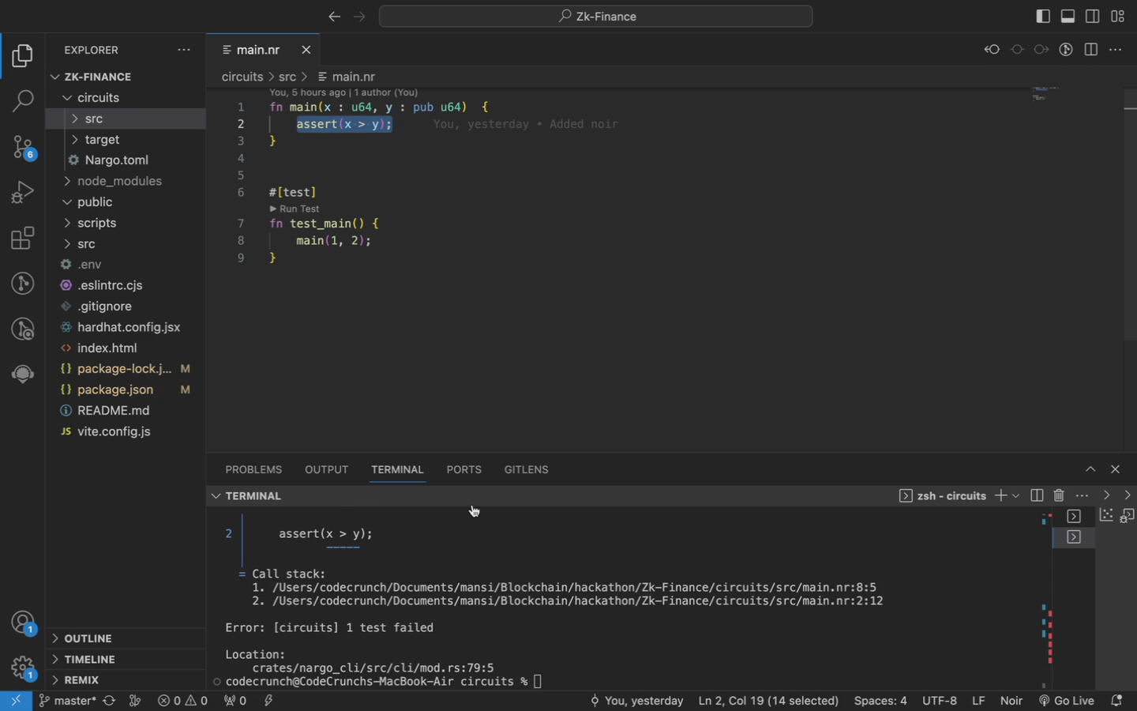Toggle the bottom panel layout icon
This screenshot has width=1137, height=711.
[1068, 17]
